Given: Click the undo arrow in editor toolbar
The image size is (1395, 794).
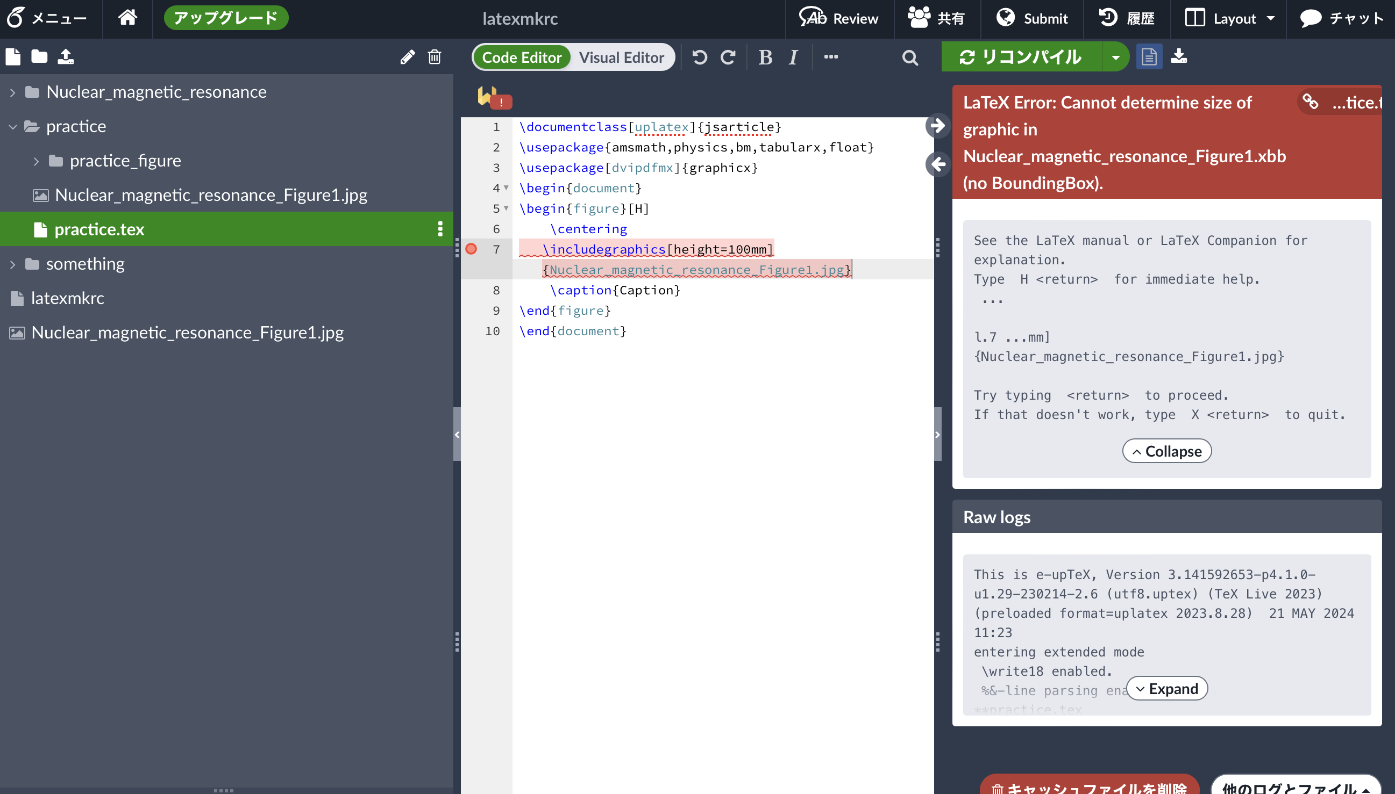Looking at the screenshot, I should [700, 57].
